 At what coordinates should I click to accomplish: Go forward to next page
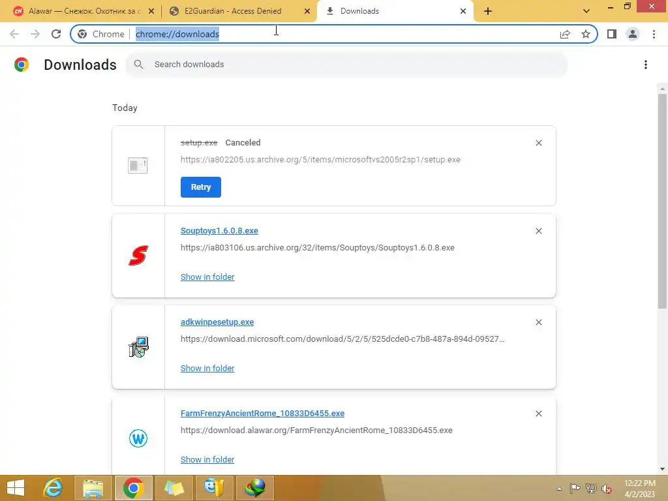pyautogui.click(x=35, y=34)
